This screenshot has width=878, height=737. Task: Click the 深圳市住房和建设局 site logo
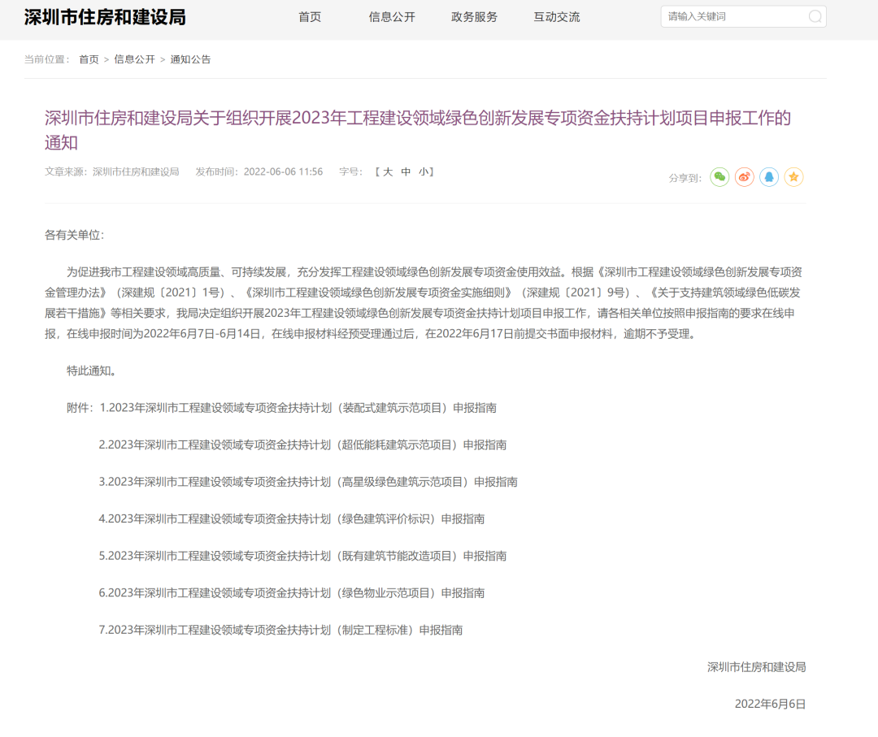point(105,17)
